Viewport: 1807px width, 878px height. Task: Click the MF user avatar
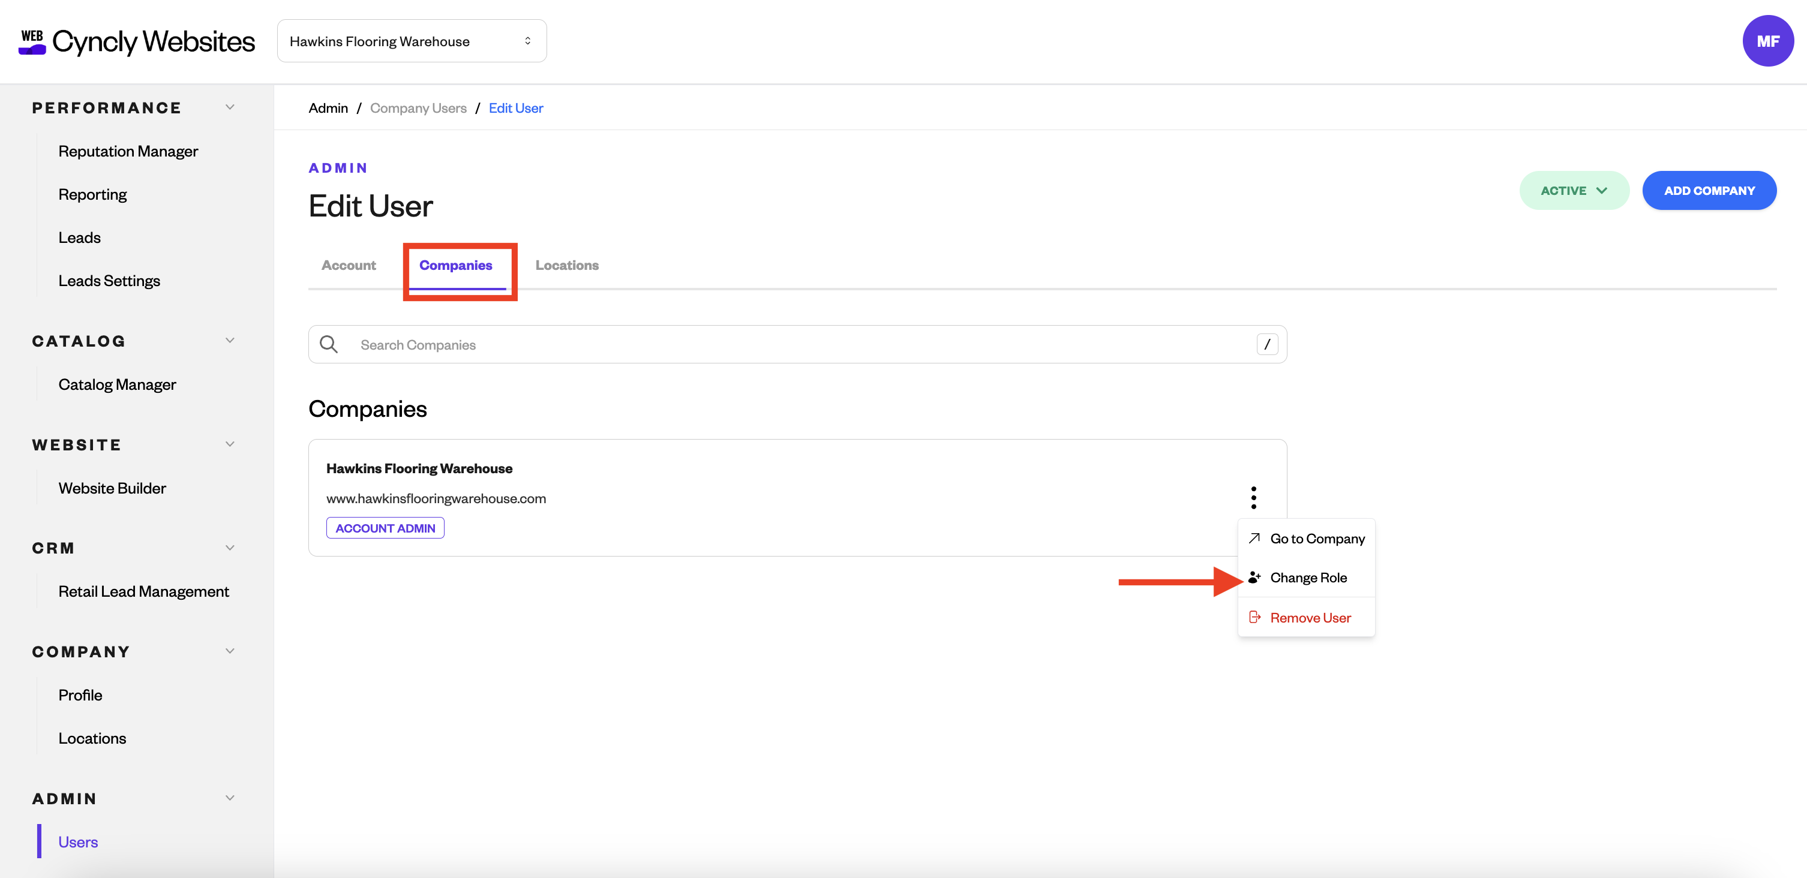1768,41
